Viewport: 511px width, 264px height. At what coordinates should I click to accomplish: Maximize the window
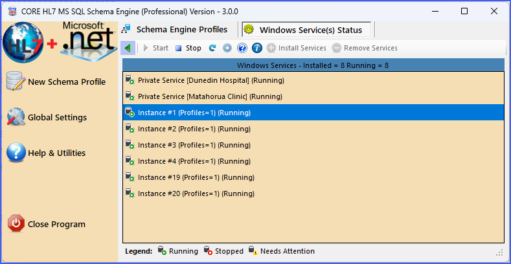point(464,11)
